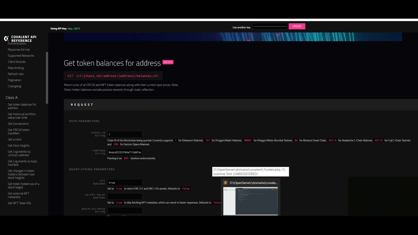Click the Sublime Text tooltip with index.php path
Image resolution: width=418 pixels, height=235 pixels.
[250, 172]
